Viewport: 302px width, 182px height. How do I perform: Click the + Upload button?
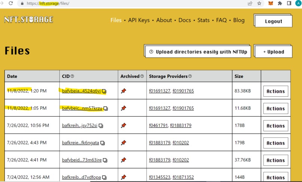[x=274, y=52]
